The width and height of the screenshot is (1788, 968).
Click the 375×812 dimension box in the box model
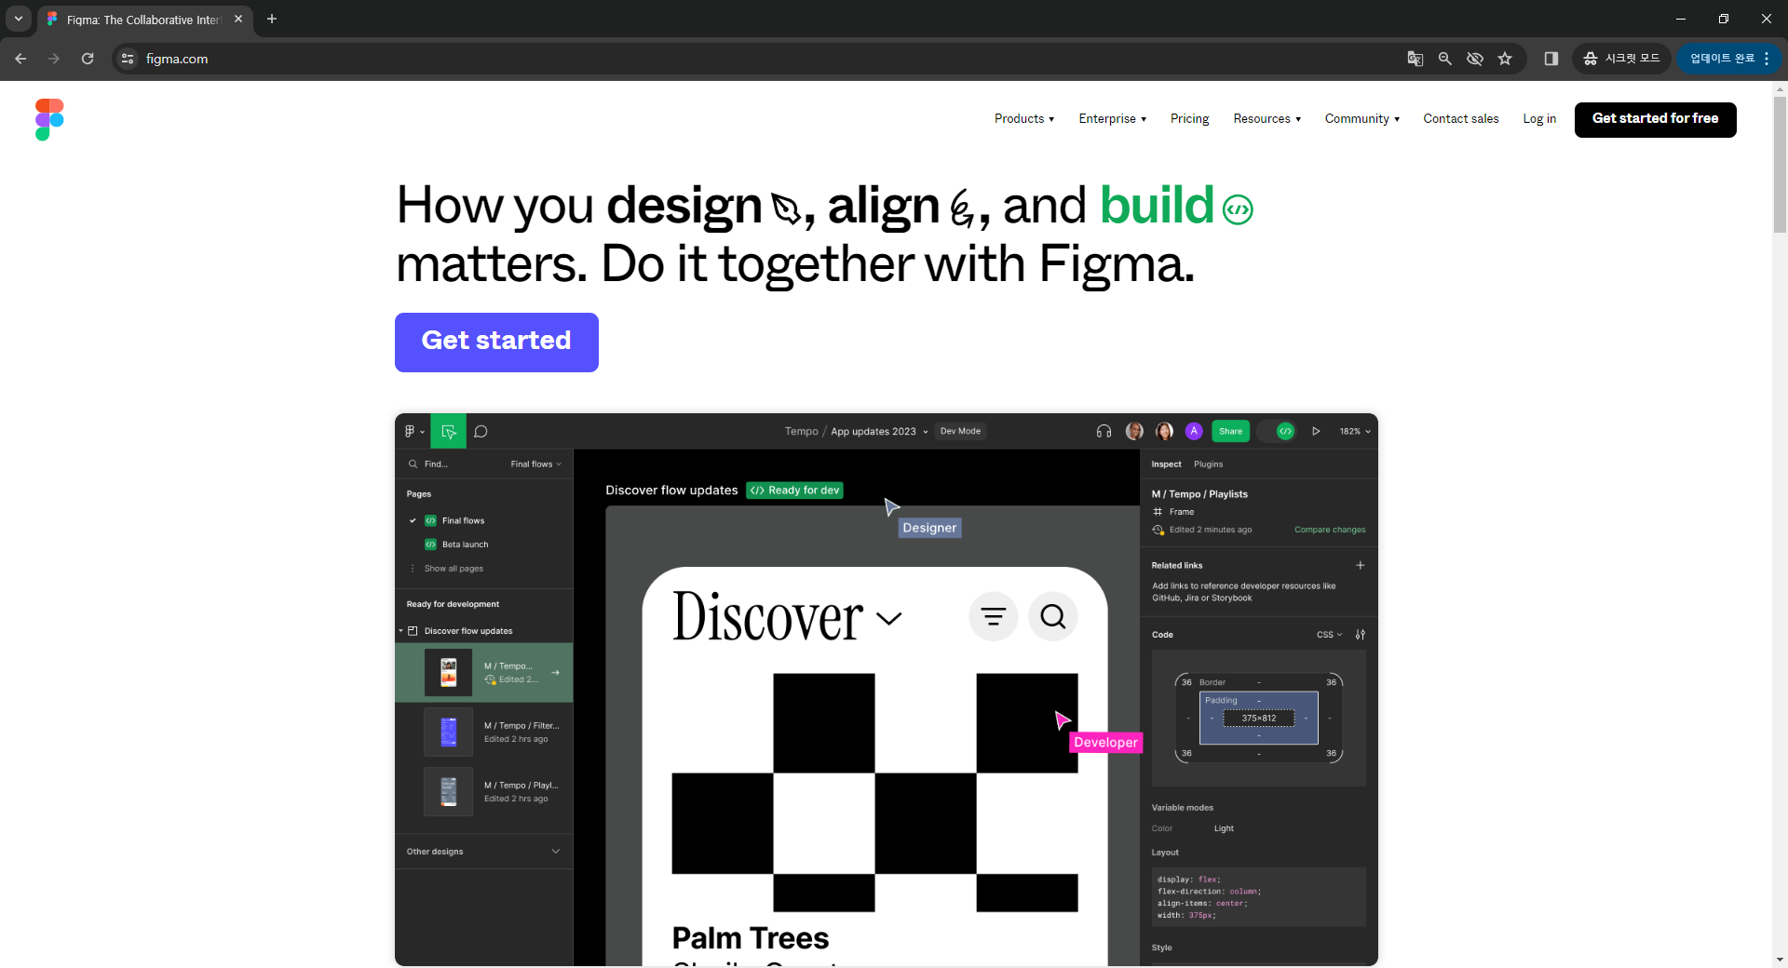click(1258, 718)
